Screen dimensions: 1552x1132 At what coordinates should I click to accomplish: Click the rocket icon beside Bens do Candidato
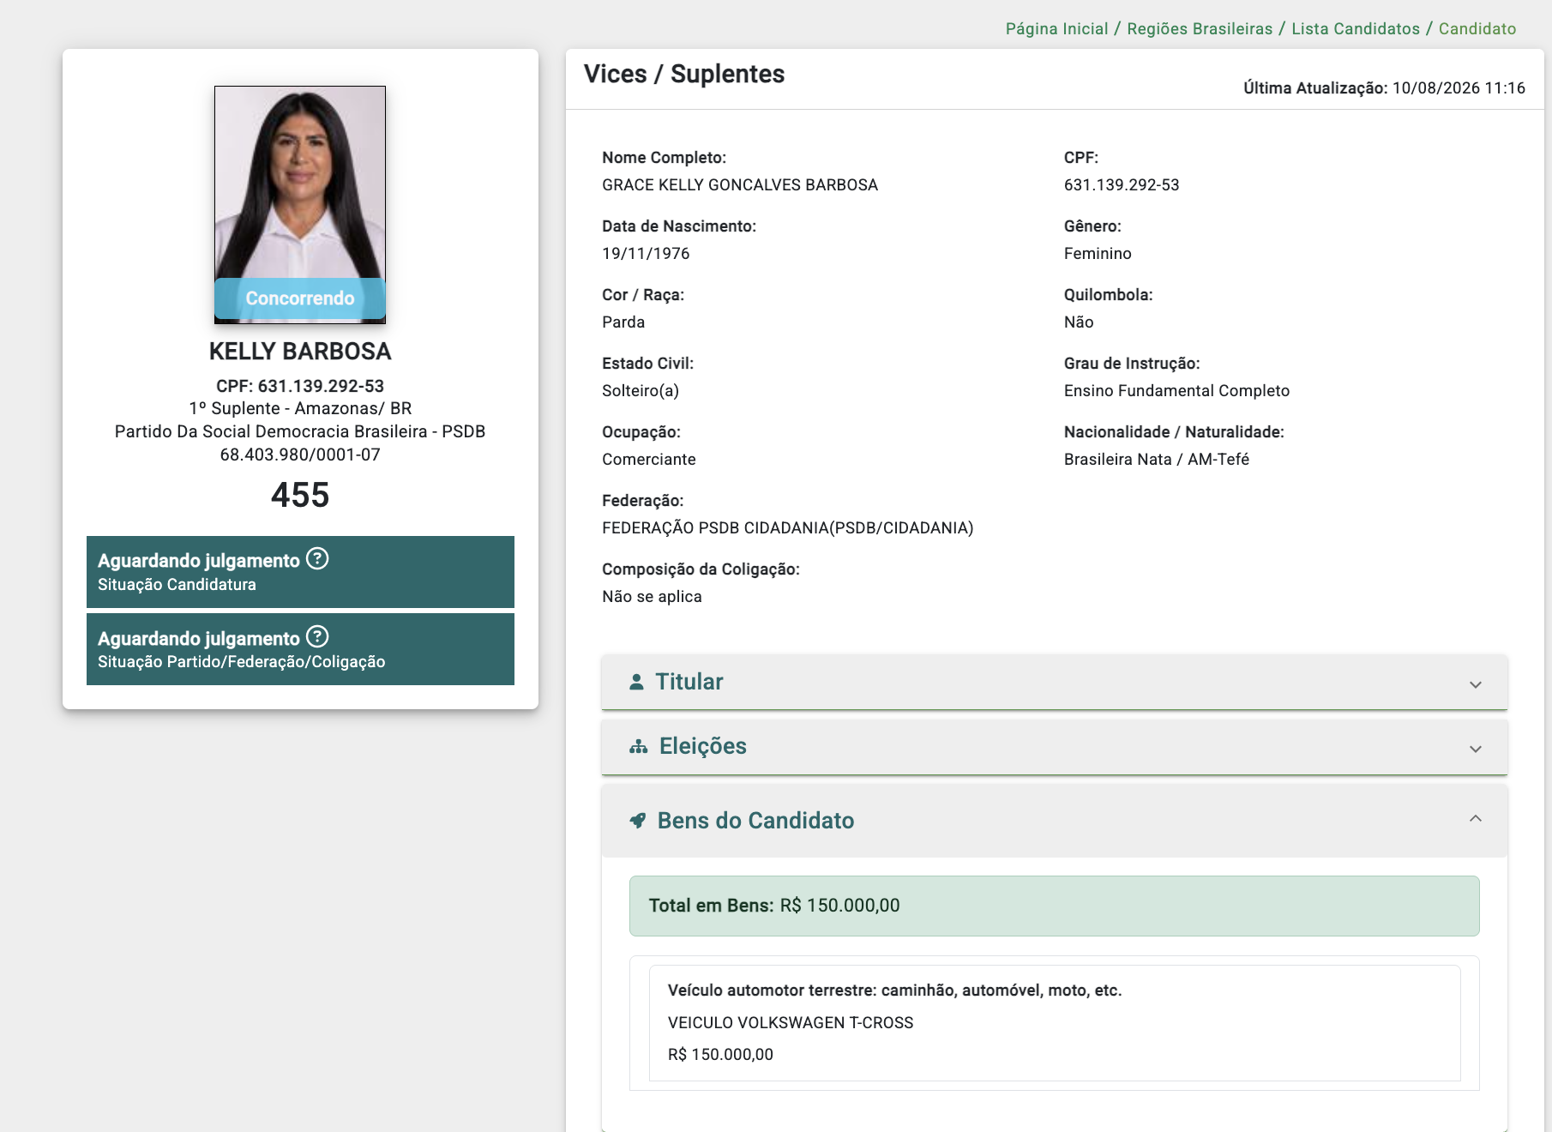point(638,821)
